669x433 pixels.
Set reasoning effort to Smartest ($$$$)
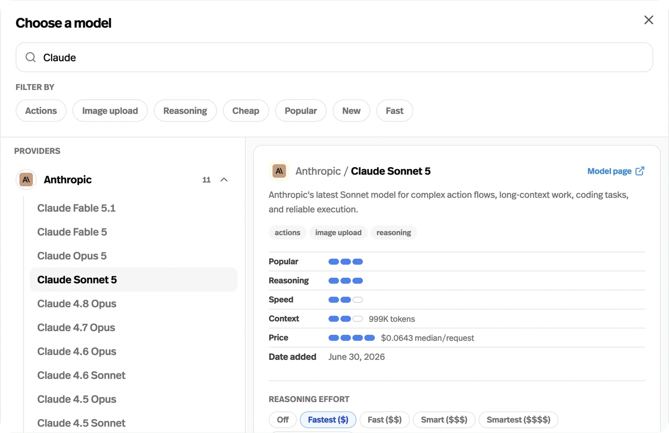click(519, 420)
